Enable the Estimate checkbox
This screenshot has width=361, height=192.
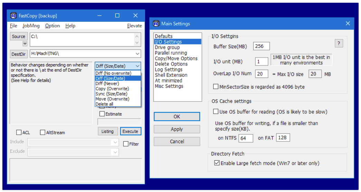(102, 114)
